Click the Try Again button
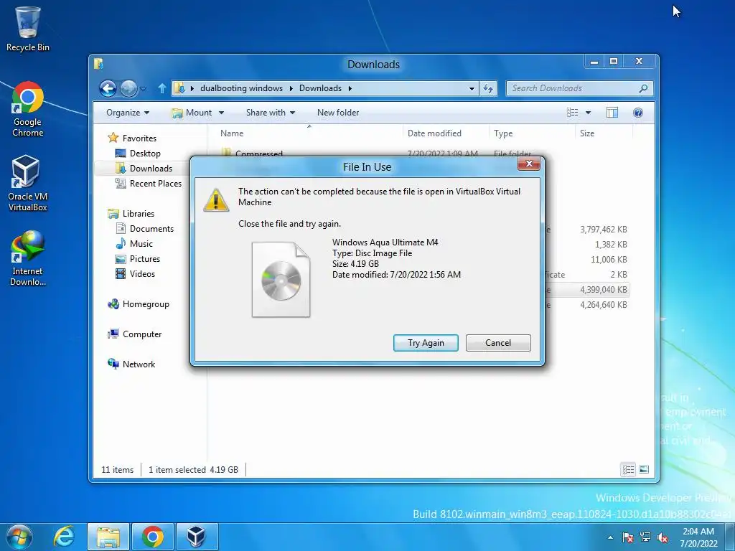The width and height of the screenshot is (735, 551). [426, 342]
